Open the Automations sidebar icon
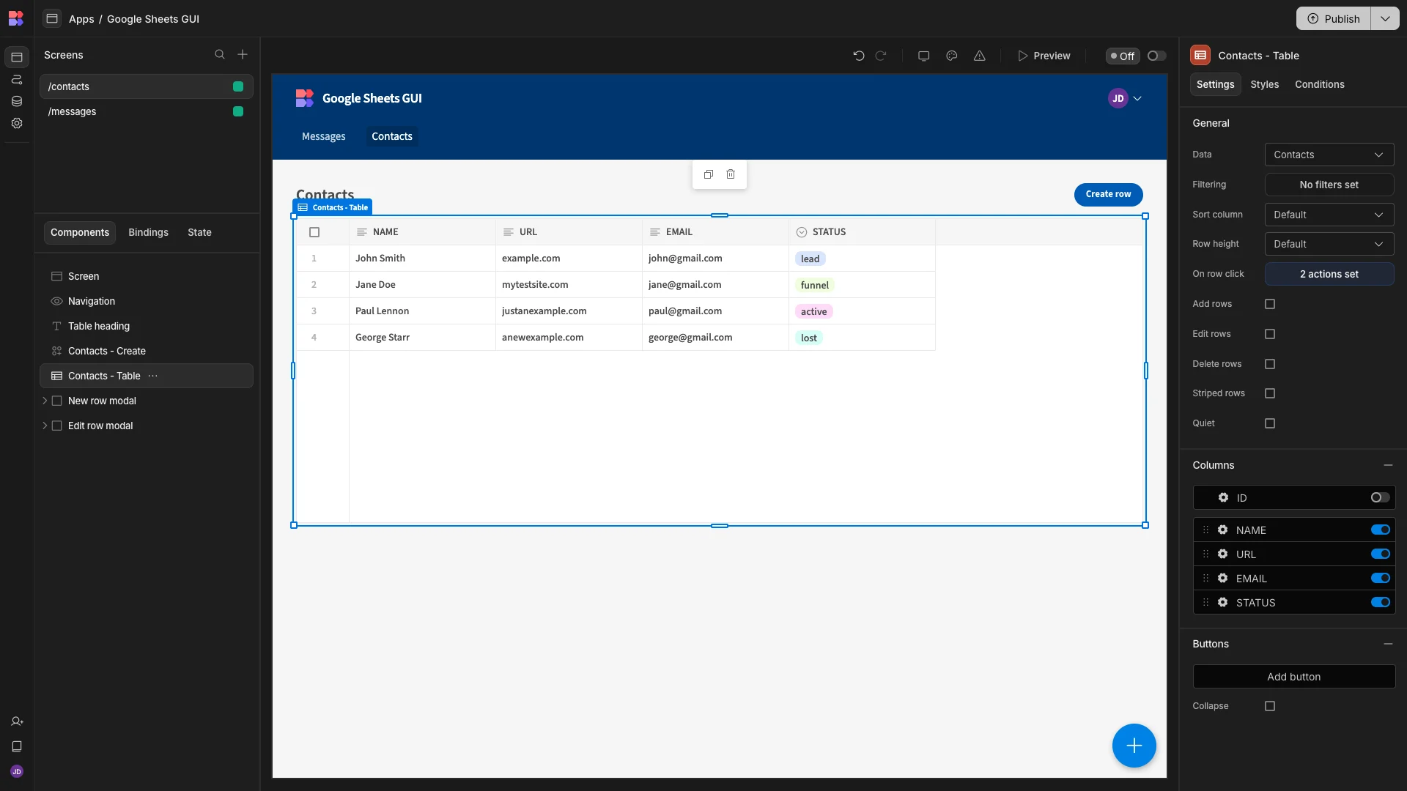This screenshot has width=1407, height=791. (x=17, y=79)
